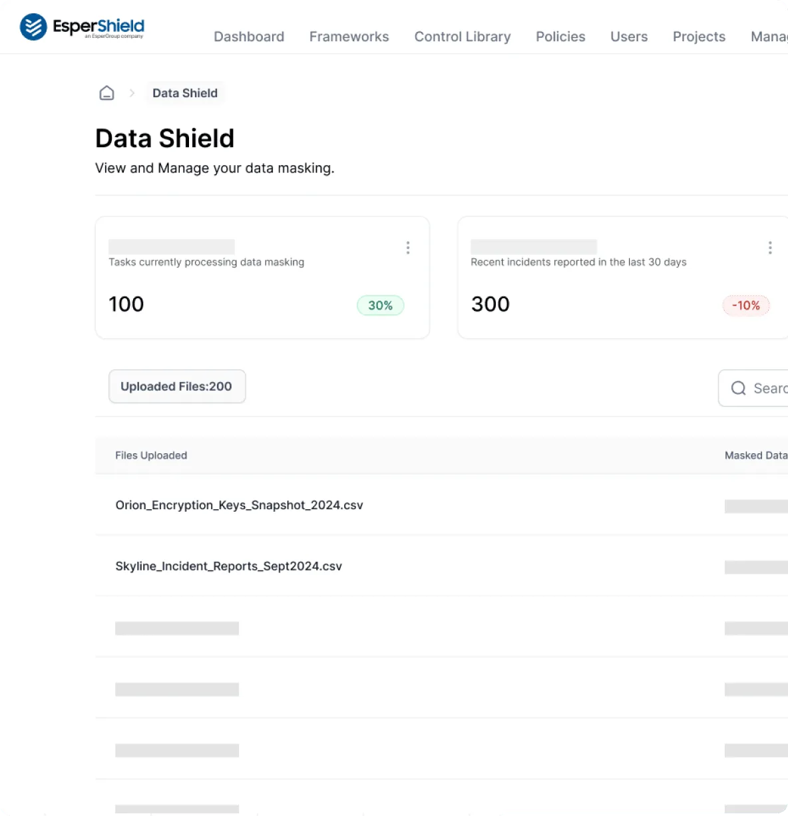Open Control Library in navigation
The image size is (788, 816).
point(463,37)
